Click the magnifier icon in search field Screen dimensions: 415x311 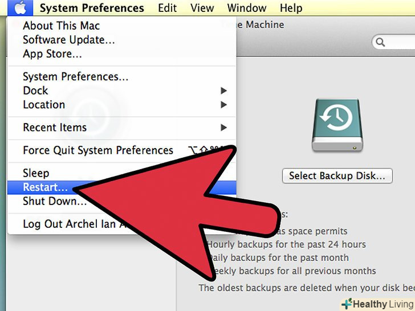(x=380, y=42)
